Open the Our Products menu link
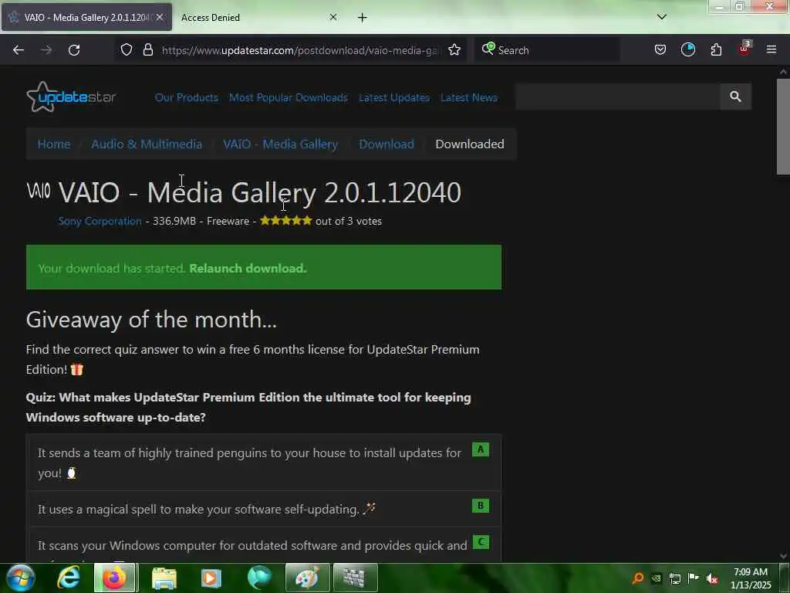 (x=187, y=97)
